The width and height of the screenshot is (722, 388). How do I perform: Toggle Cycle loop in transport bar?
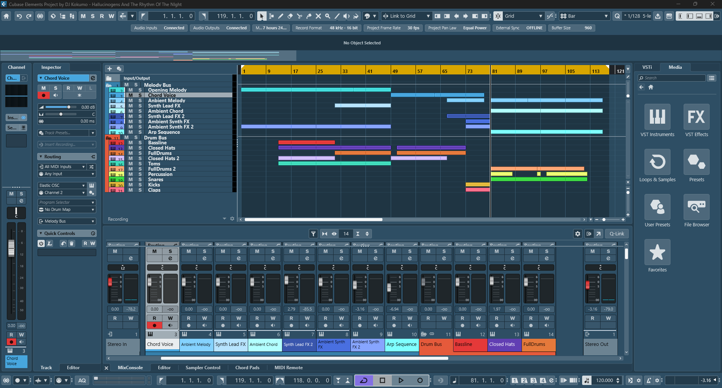click(x=364, y=380)
